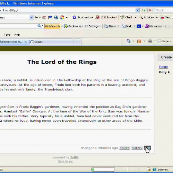Open the Check spell options dropdown arrow
Screen dimensions: 173x173
tap(135, 18)
